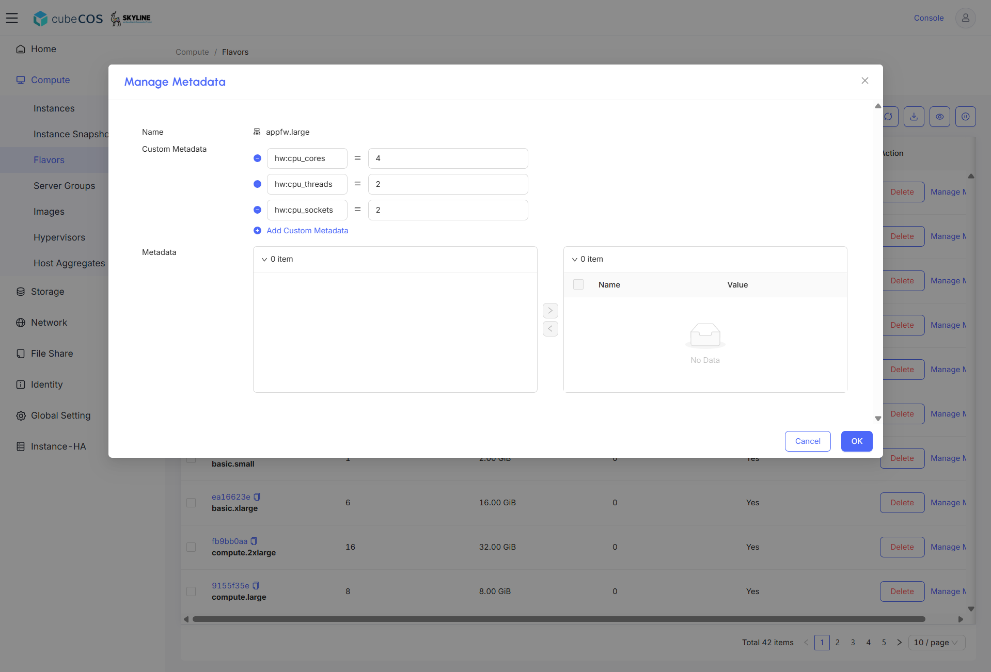Check the compute.large flavor row checkbox
This screenshot has height=672, width=991.
click(x=191, y=591)
